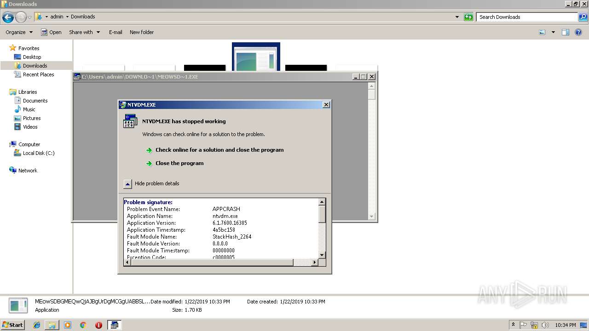Click the StackHash_2264 fault module value

click(232, 237)
